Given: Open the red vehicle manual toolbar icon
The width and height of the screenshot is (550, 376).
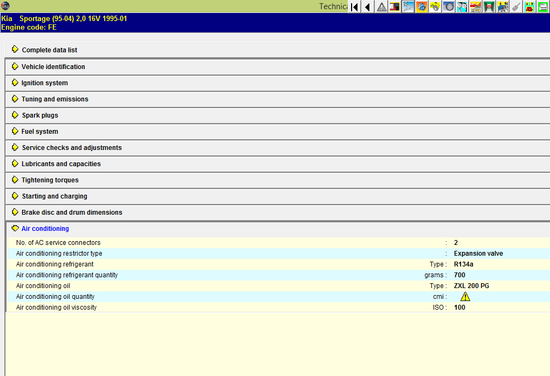Looking at the screenshot, I should coord(395,6).
